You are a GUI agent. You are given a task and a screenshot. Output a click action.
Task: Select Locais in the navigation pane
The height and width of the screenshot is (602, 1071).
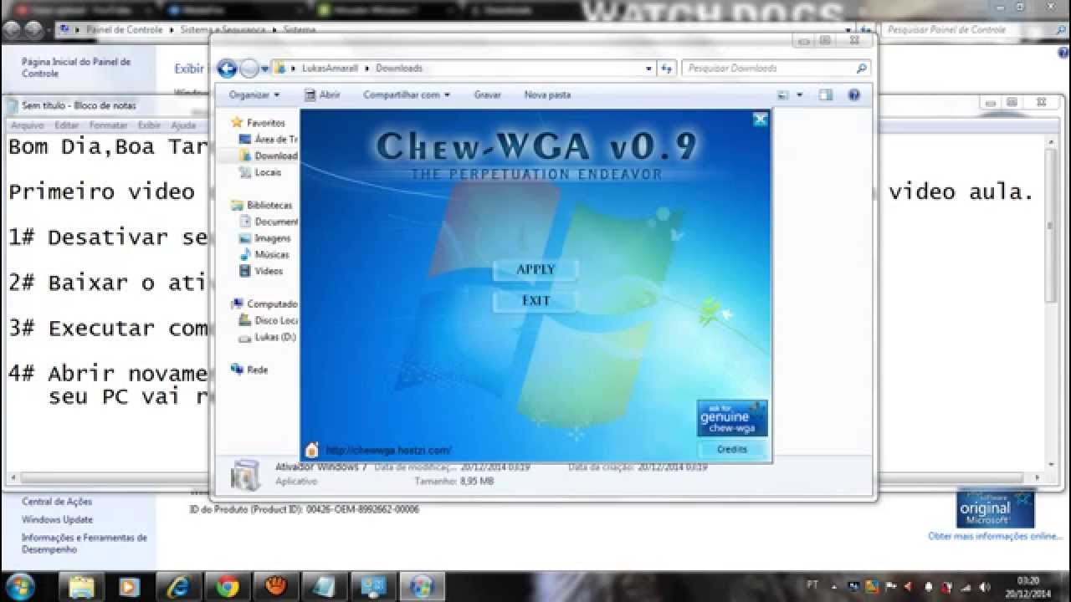point(260,172)
